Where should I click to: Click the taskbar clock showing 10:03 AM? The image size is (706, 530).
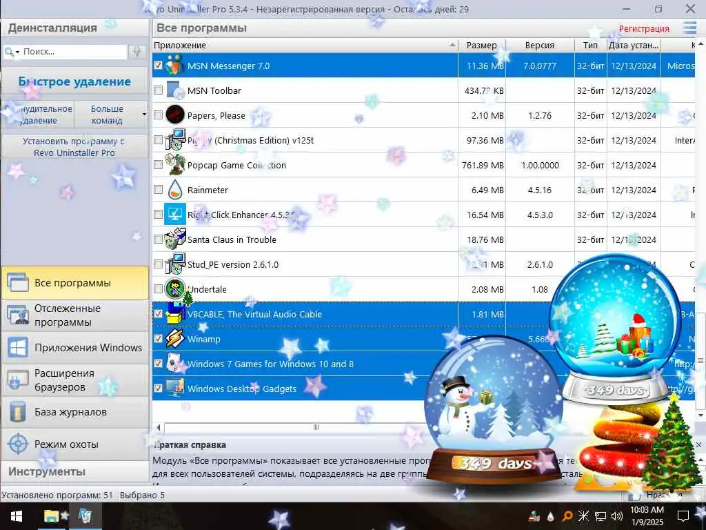point(647,516)
